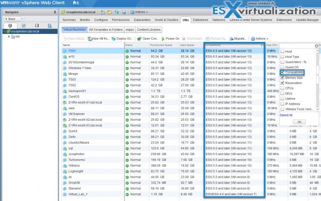The width and height of the screenshot is (321, 201).
Task: Select the Content Libraries button
Action: tap(148, 30)
